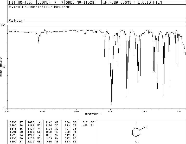The image size is (186, 144).
Task: Click the 617 peak table entry
Action: click(x=88, y=122)
